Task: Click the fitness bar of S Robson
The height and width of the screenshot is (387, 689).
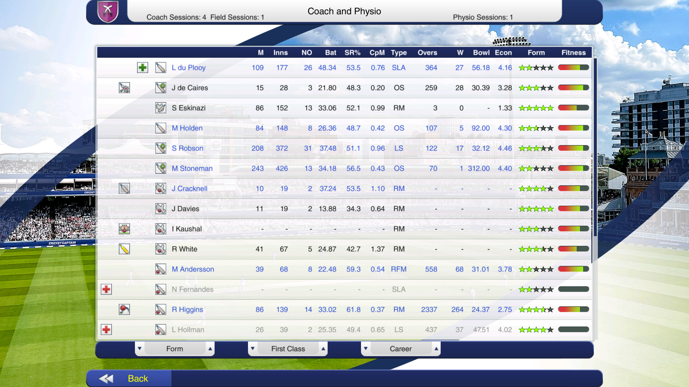Action: [573, 148]
